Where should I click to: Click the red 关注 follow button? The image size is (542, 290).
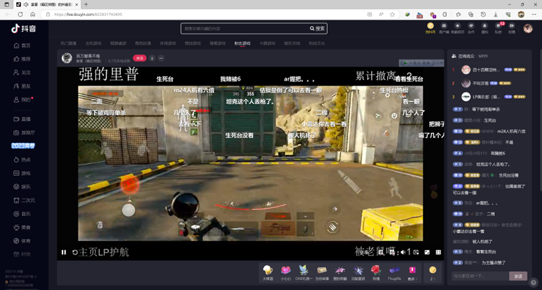pyautogui.click(x=140, y=58)
